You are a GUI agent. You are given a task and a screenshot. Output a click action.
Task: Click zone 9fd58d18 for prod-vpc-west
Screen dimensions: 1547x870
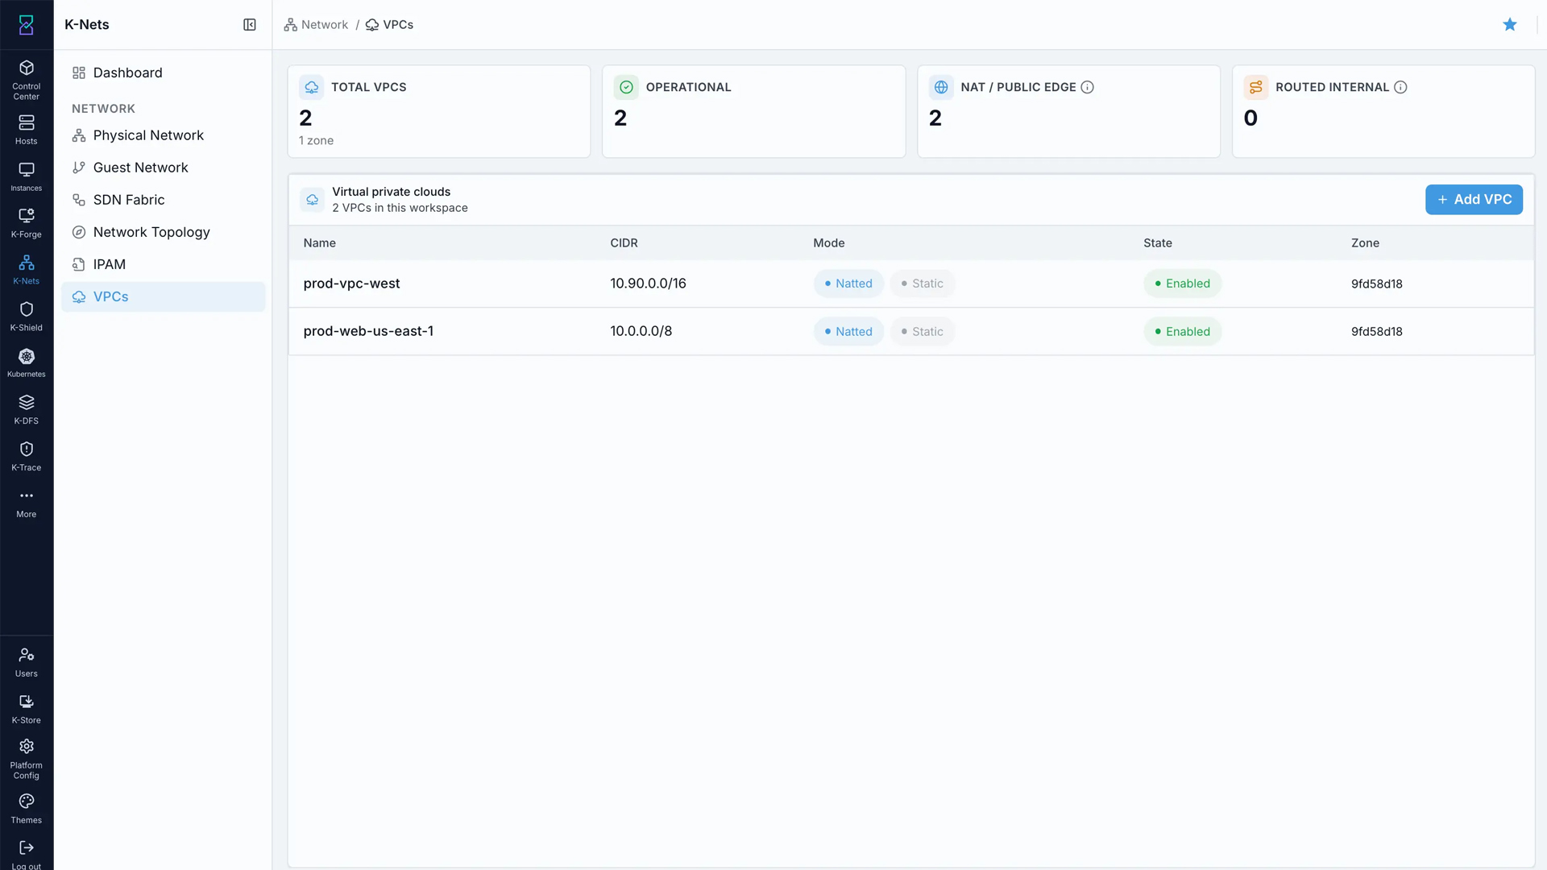point(1377,284)
